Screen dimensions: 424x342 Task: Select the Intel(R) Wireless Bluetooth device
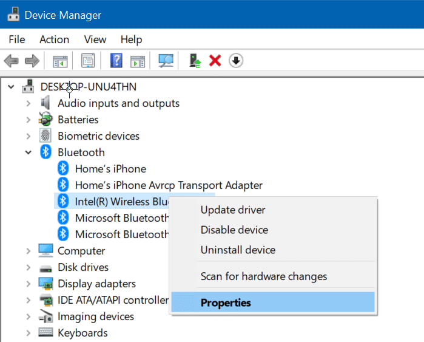tap(122, 202)
